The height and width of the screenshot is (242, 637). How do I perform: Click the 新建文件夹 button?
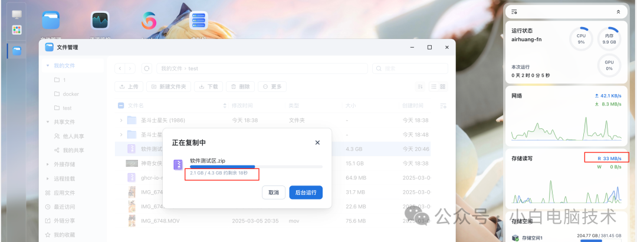pyautogui.click(x=168, y=87)
